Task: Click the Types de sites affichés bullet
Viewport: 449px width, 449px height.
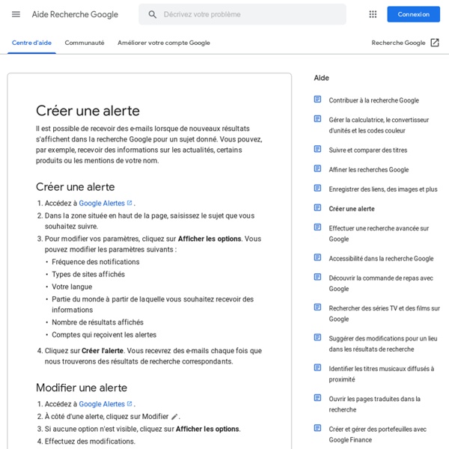Action: (88, 275)
